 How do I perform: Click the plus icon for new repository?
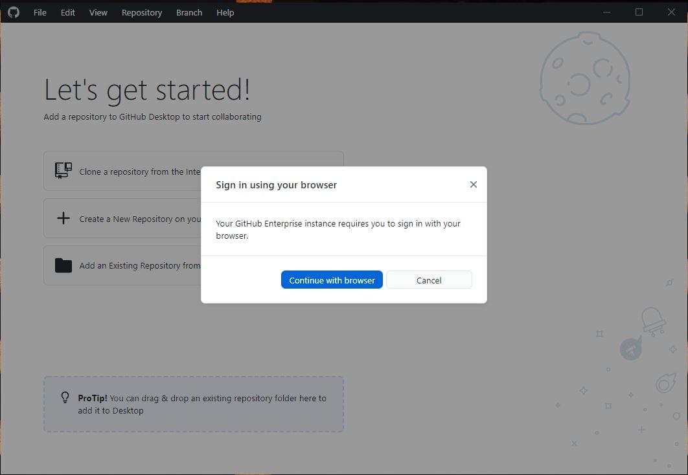point(63,218)
